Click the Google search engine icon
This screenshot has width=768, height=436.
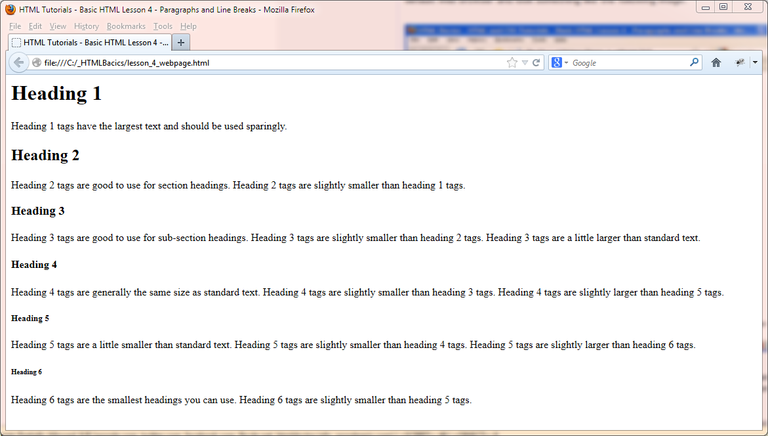[556, 62]
